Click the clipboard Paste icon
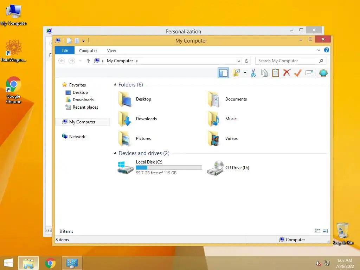The image size is (360, 270). tap(275, 73)
